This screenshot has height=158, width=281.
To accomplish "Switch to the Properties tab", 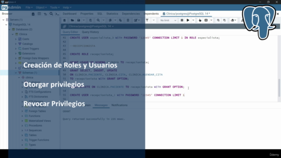I will tap(87, 14).
